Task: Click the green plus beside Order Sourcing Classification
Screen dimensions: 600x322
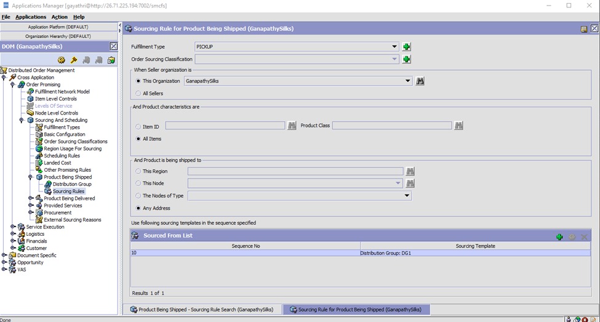Action: coord(407,59)
